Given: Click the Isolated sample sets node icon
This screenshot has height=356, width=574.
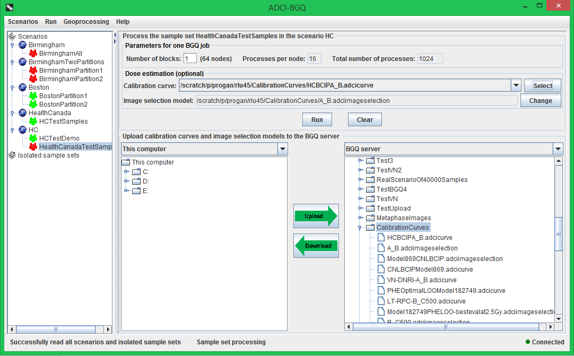Looking at the screenshot, I should [x=12, y=155].
